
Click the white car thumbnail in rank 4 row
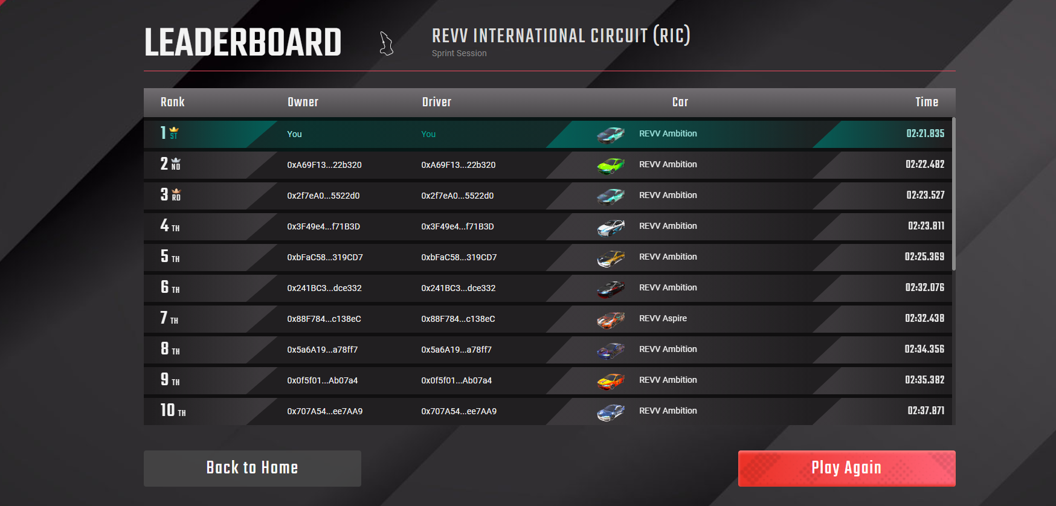(x=611, y=226)
